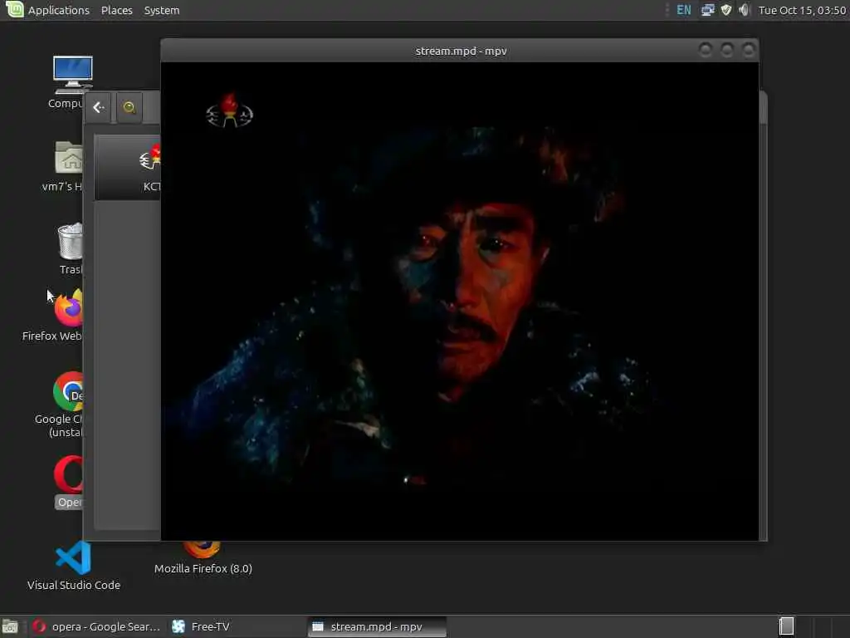Launch the Opera desktop icon

68,482
